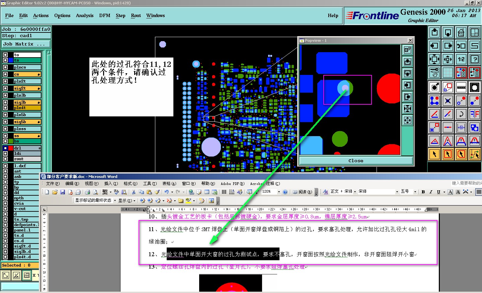Image resolution: width=482 pixels, height=293 pixels.
Task: Open the question mark help icon
Action: (475, 59)
